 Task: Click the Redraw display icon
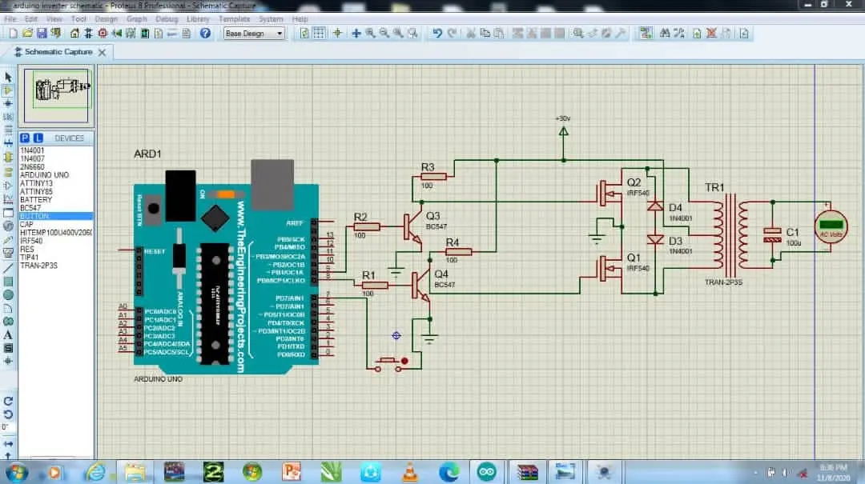pyautogui.click(x=304, y=33)
